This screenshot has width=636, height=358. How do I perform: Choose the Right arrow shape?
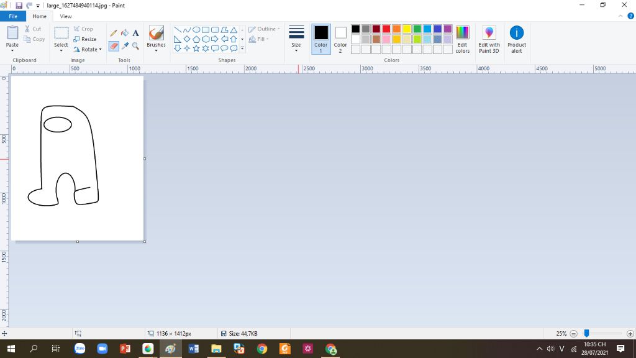click(x=214, y=39)
